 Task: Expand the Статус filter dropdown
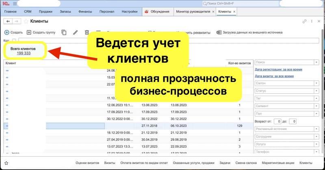click(316, 90)
